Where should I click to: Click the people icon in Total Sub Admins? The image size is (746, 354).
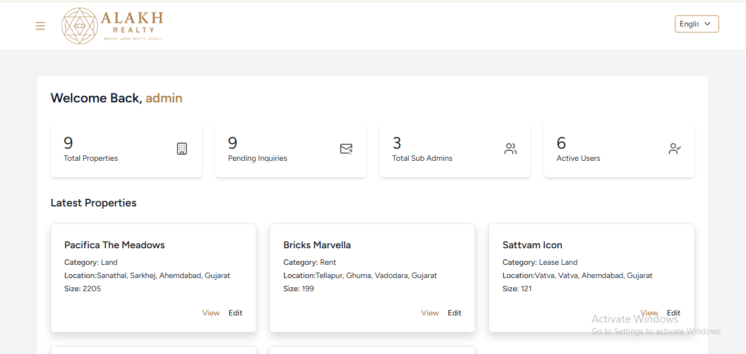click(511, 149)
